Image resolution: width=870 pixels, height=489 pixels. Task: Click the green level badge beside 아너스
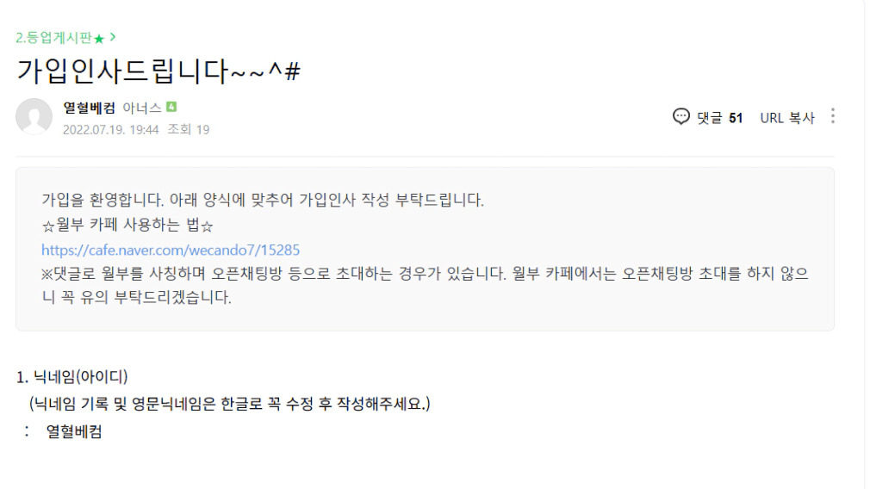[171, 108]
